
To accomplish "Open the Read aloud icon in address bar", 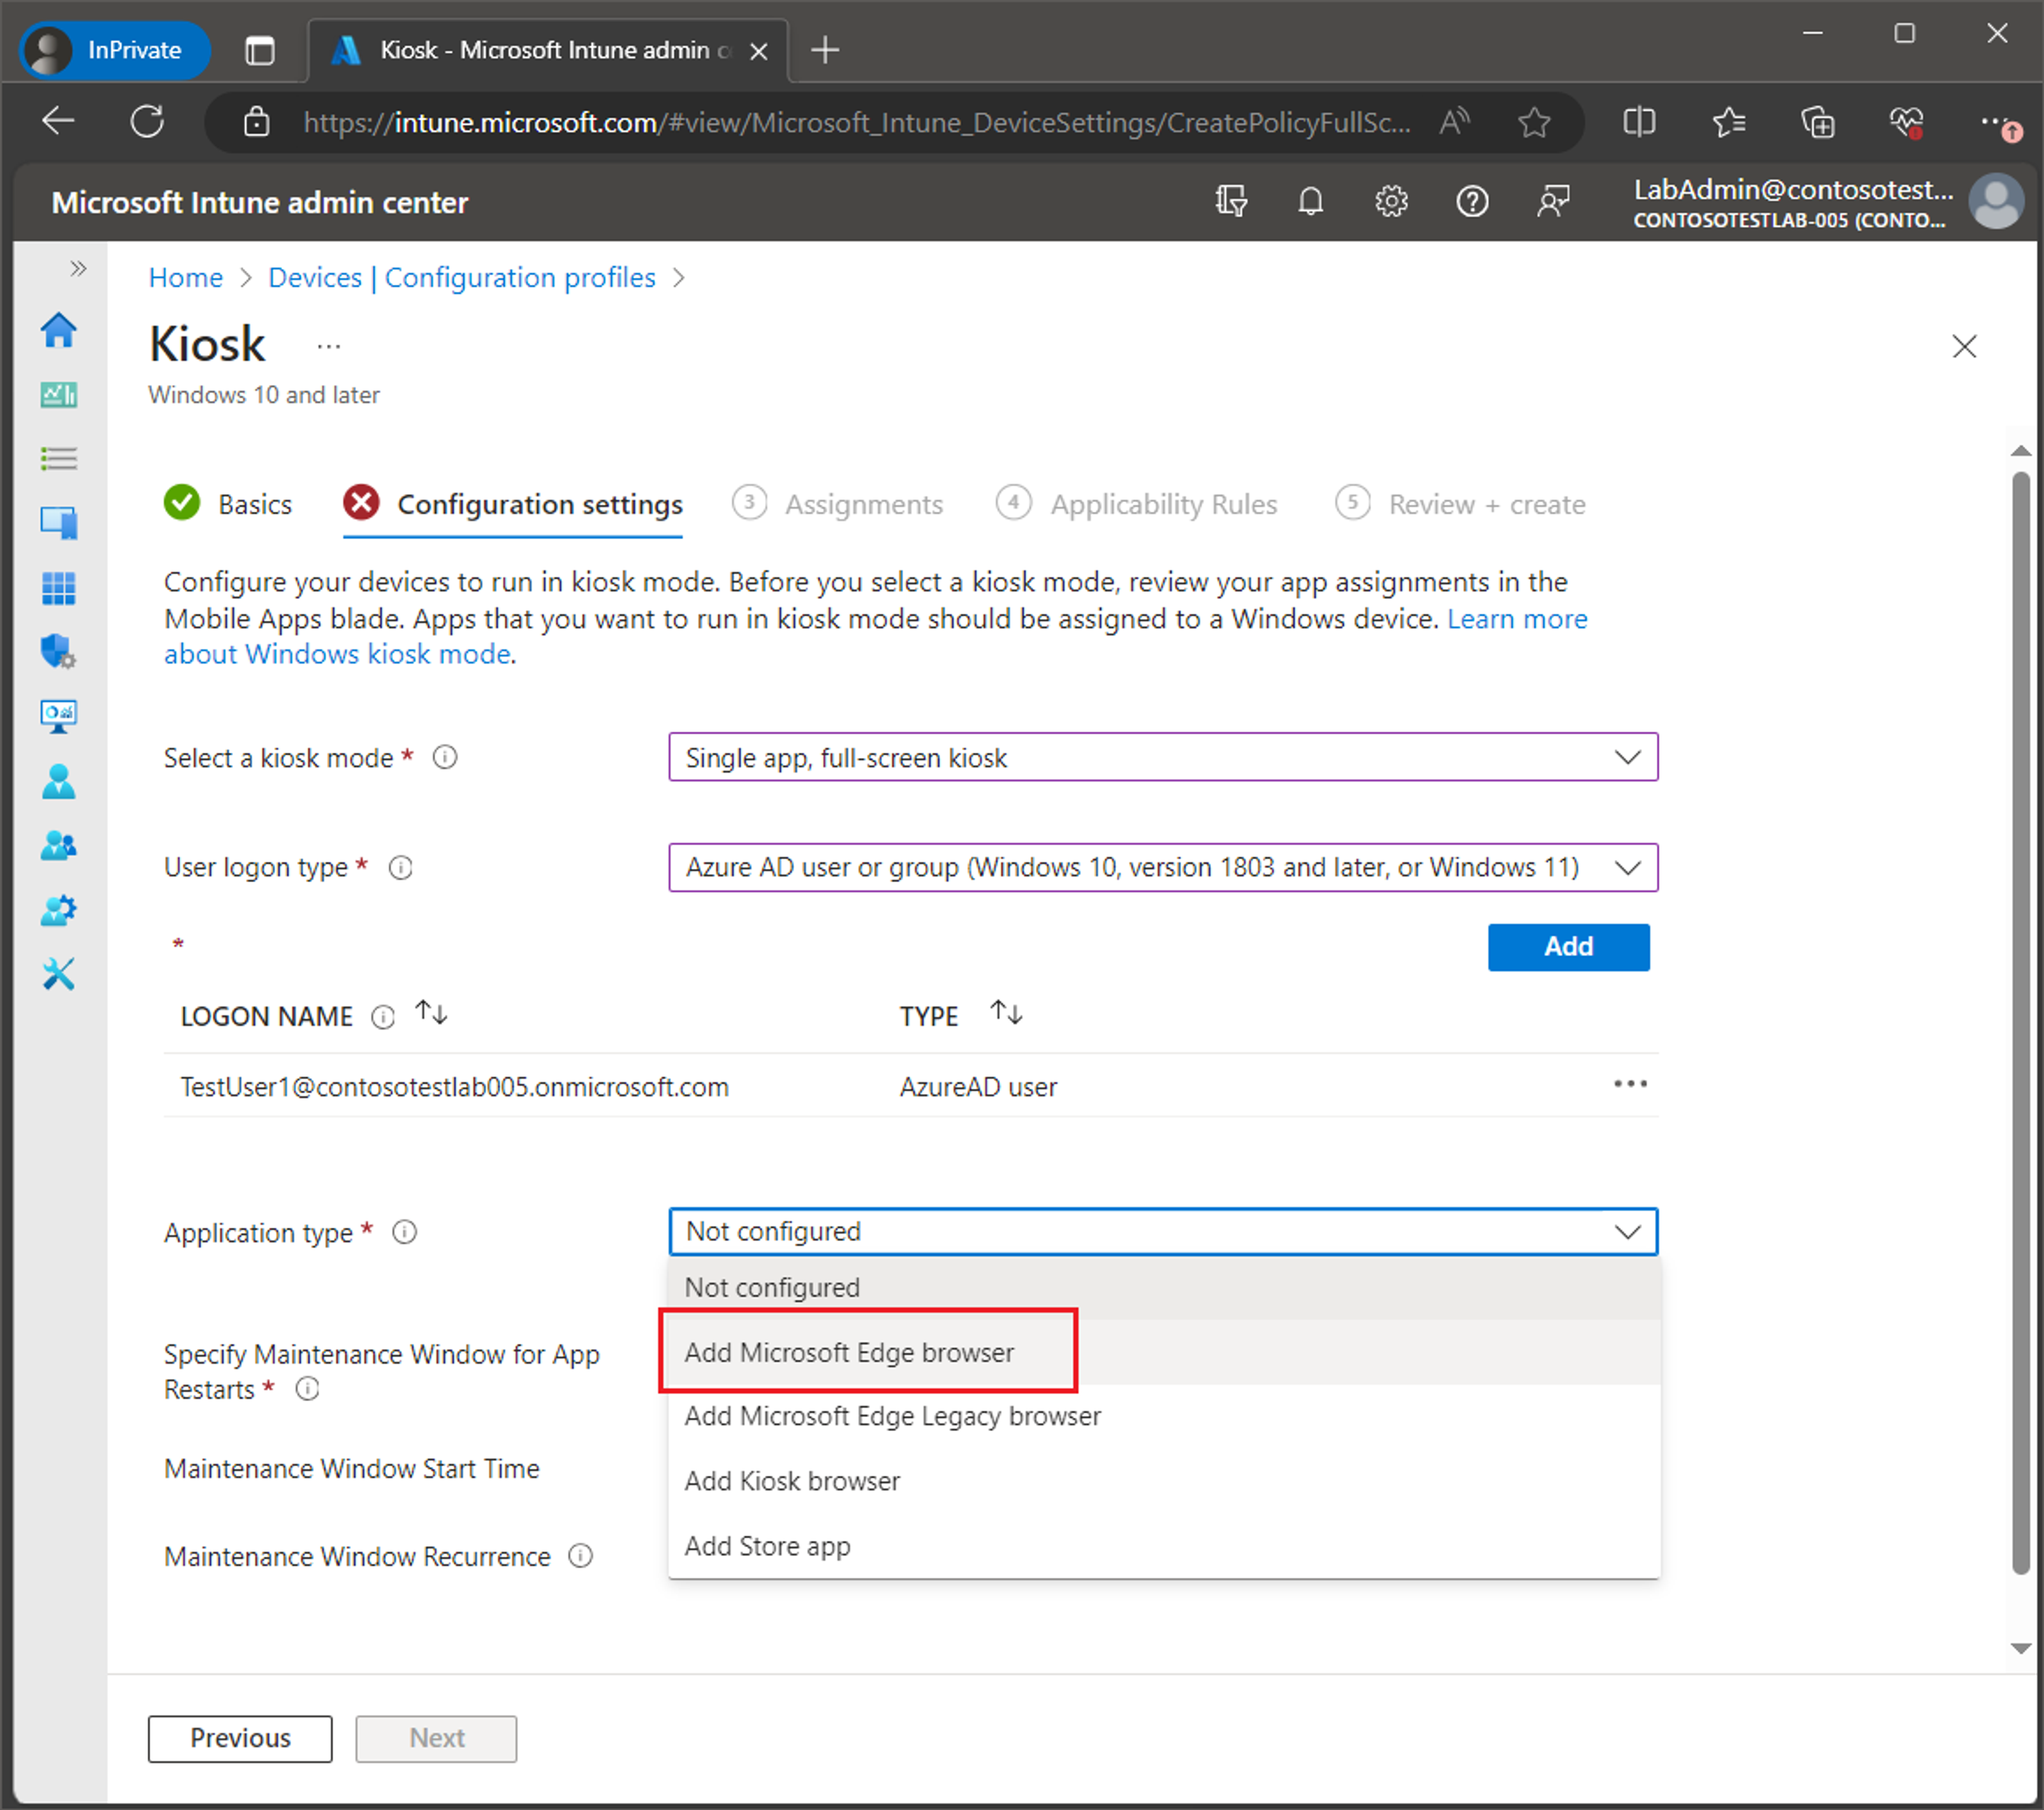I will 1455,122.
